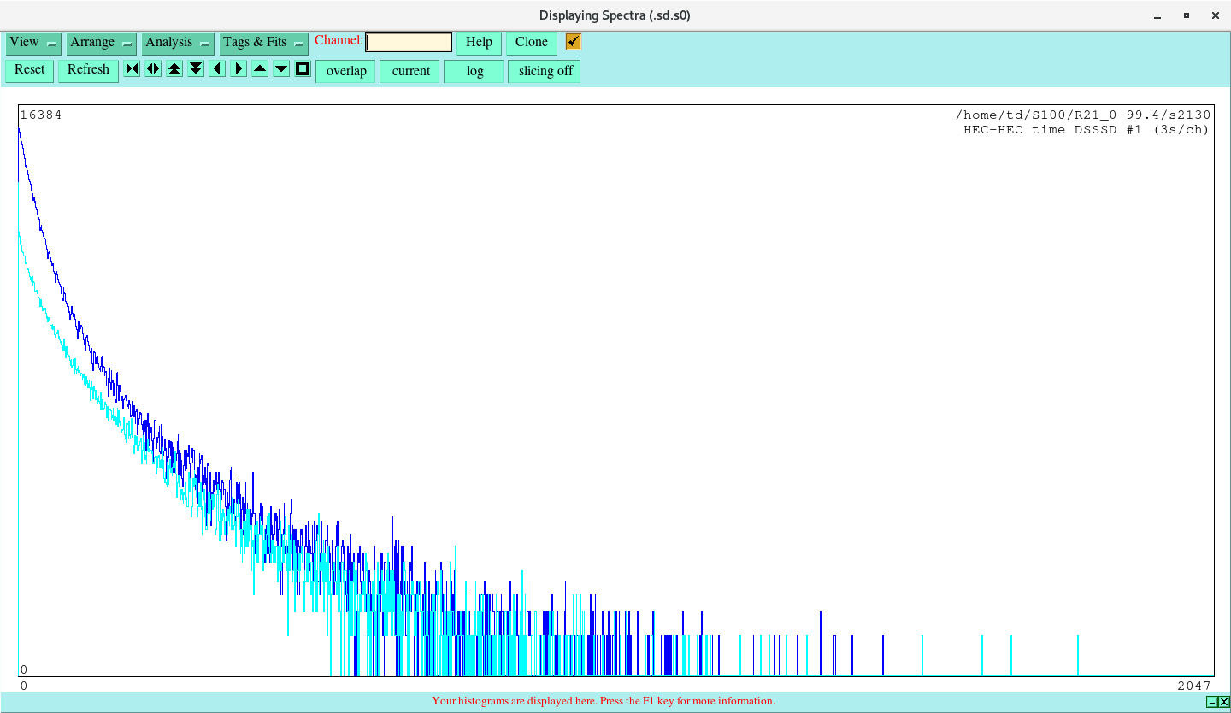This screenshot has width=1231, height=713.
Task: Toggle overlap display mode
Action: point(345,71)
